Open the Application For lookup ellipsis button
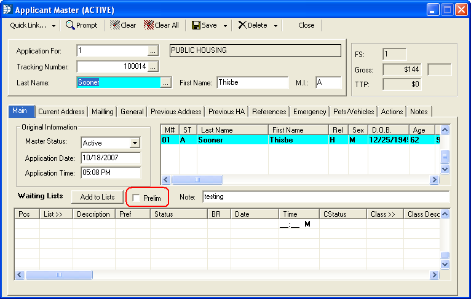471x299 pixels. 153,50
